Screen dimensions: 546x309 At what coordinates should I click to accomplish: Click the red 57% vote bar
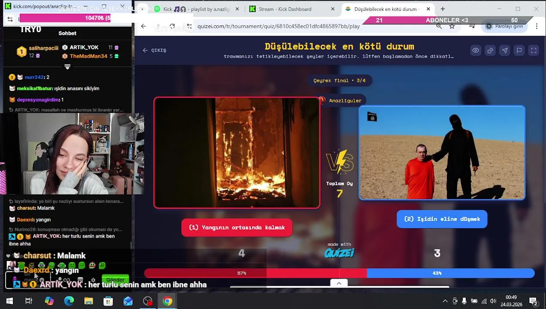[255, 273]
